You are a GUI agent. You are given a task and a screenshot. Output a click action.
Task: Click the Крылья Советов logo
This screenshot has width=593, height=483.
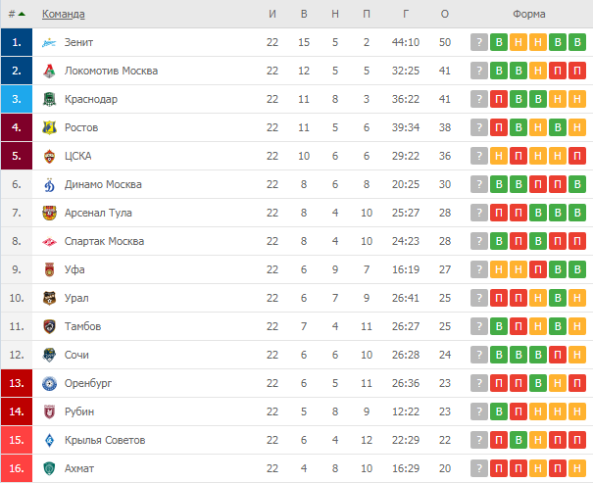coord(49,440)
